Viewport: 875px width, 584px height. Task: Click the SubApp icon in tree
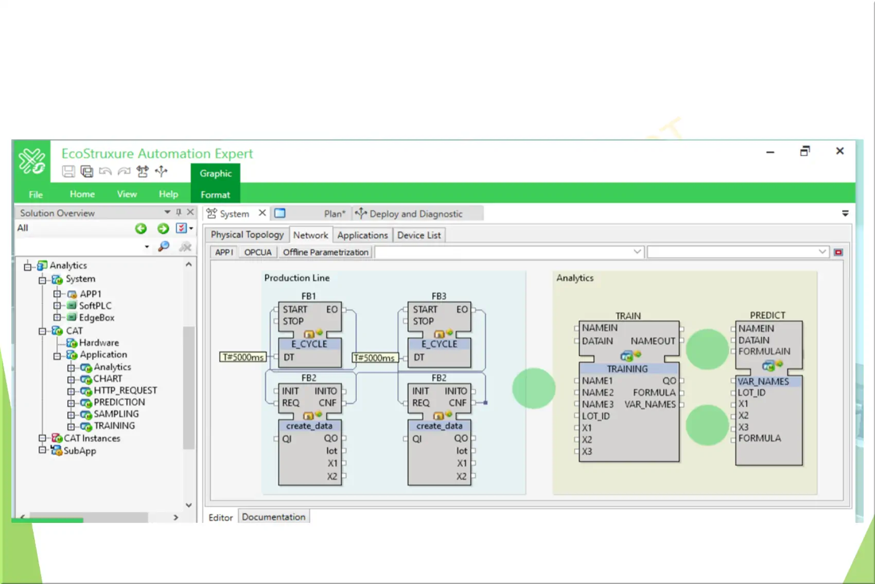click(x=57, y=450)
